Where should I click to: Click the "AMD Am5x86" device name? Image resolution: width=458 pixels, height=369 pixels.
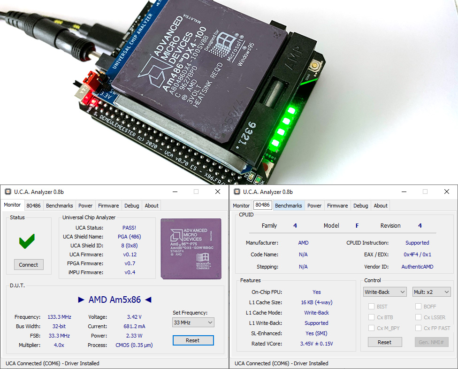(114, 300)
